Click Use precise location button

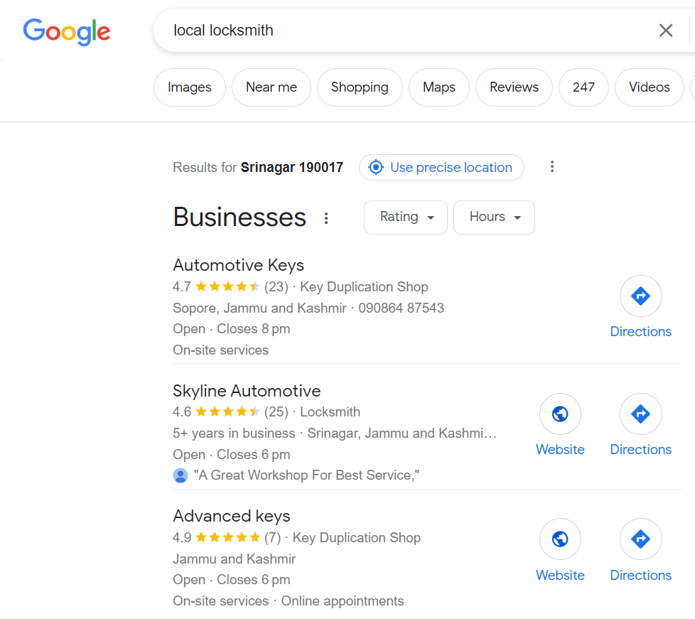(441, 167)
